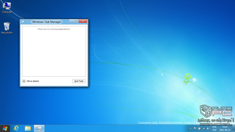Show hidden tray icons arrow
Screen dimensions: 235x132
point(191,128)
